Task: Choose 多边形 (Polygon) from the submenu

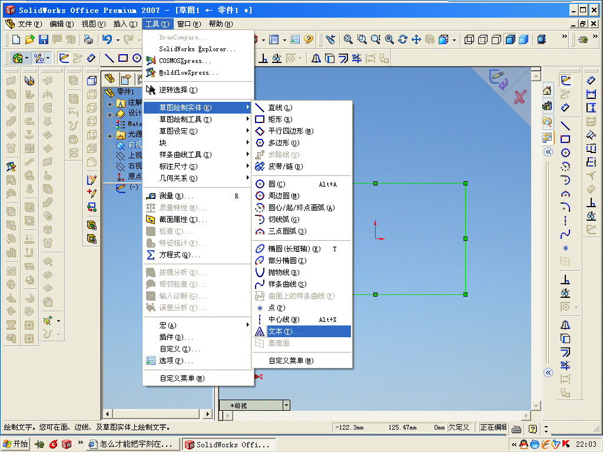Action: pos(302,142)
